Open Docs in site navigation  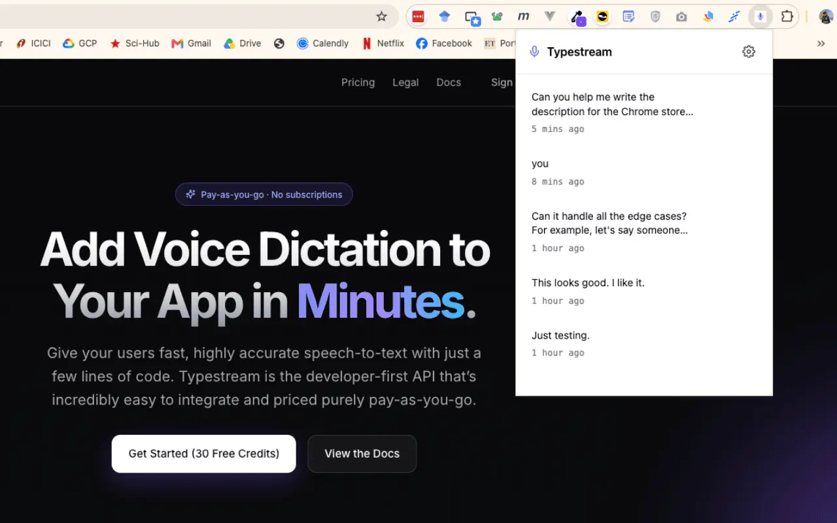[449, 82]
